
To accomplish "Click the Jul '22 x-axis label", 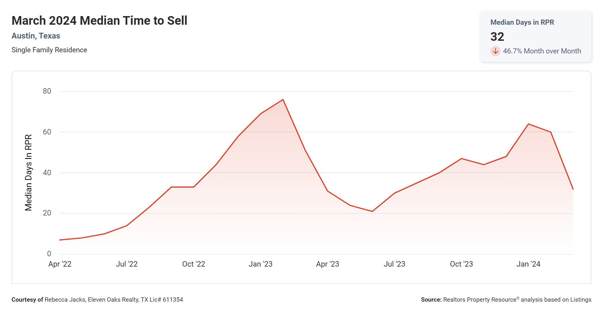I will pos(127,264).
